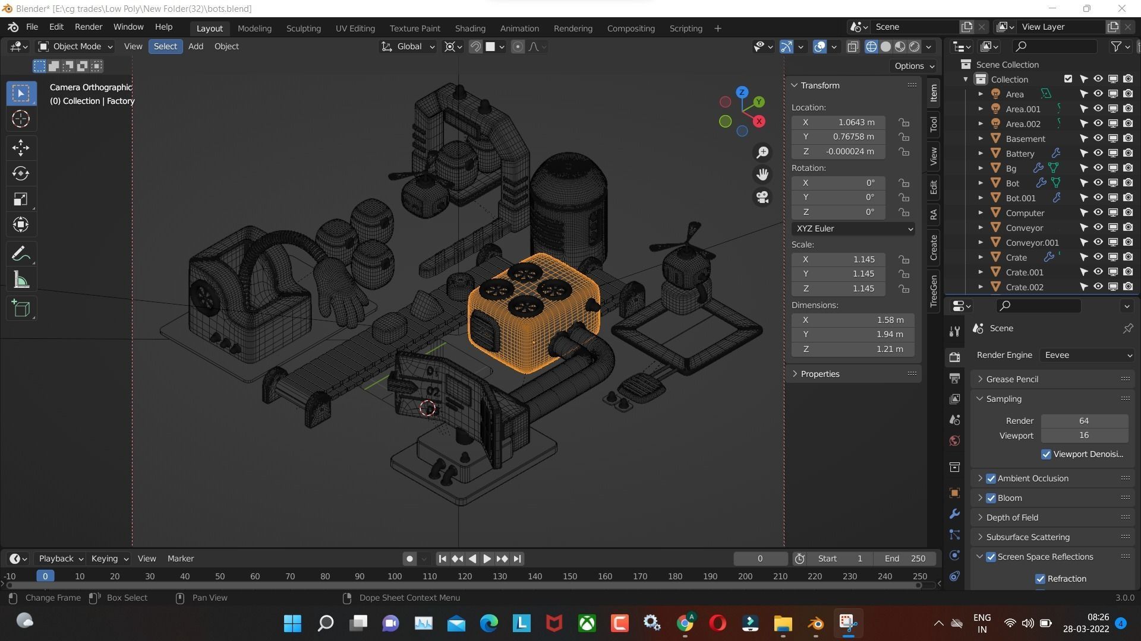Open the File menu
This screenshot has width=1141, height=641.
click(x=32, y=27)
